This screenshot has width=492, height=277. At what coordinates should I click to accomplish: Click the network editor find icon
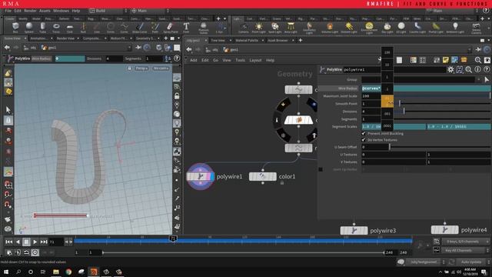pos(478,60)
